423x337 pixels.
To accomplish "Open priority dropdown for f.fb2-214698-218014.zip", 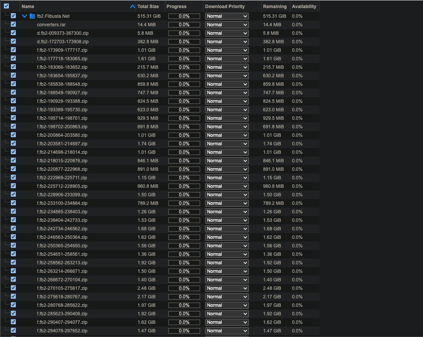I will tap(227, 152).
